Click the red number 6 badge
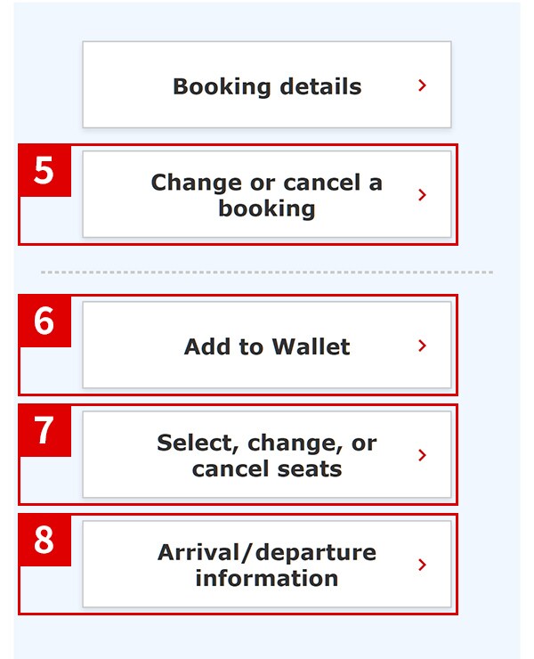 click(44, 321)
